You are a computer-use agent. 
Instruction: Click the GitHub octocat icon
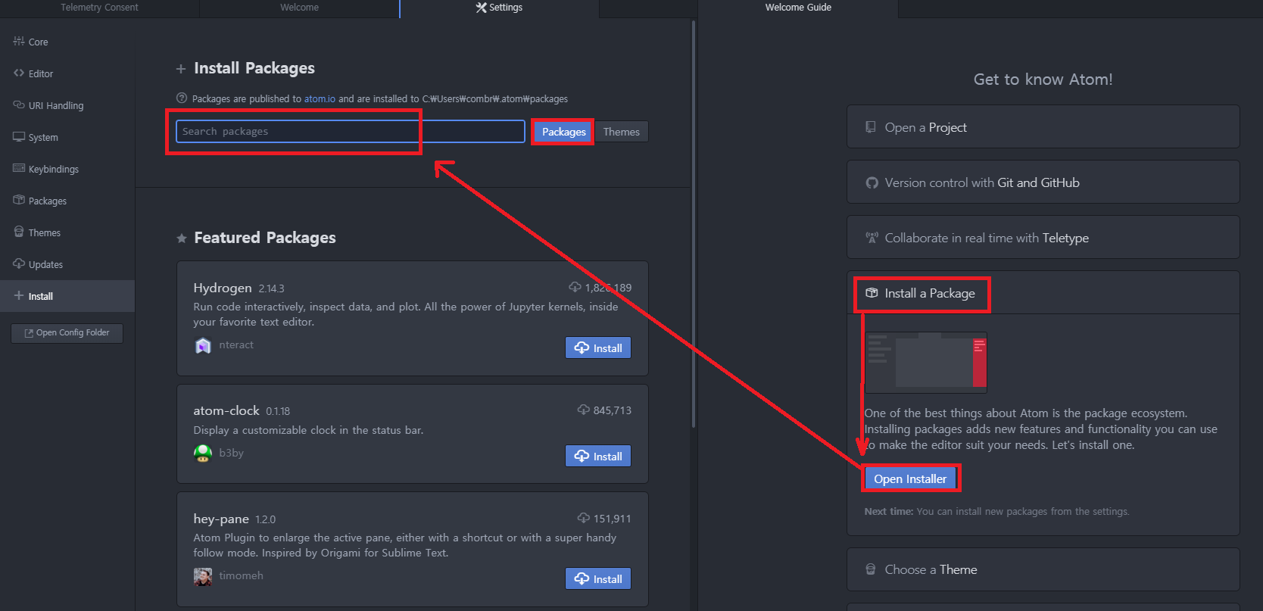[872, 183]
